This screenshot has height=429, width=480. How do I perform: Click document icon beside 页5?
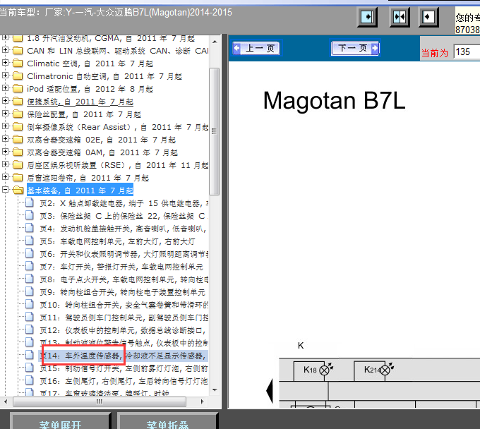point(30,241)
